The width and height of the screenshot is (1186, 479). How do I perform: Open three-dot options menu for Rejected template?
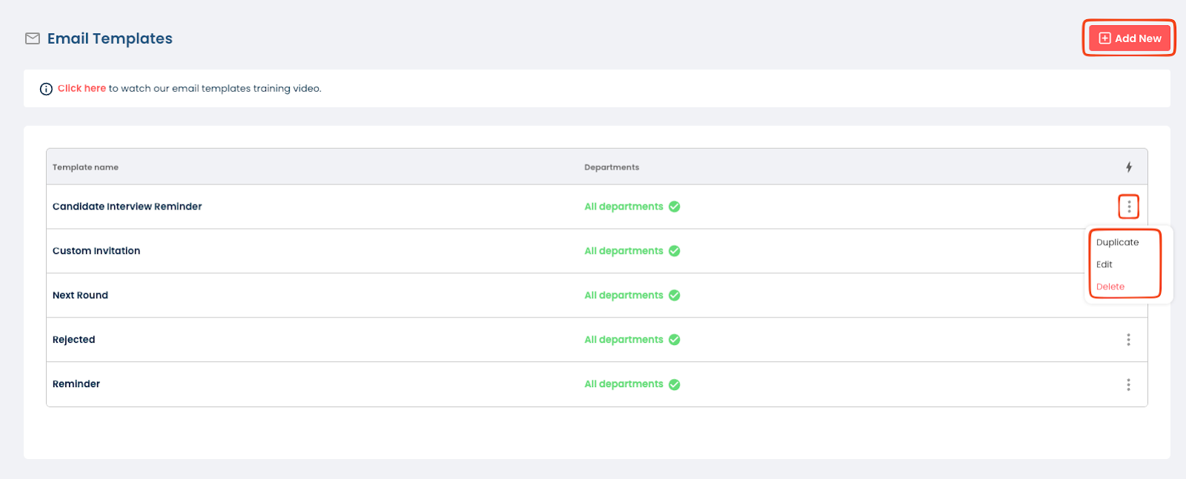click(1128, 340)
